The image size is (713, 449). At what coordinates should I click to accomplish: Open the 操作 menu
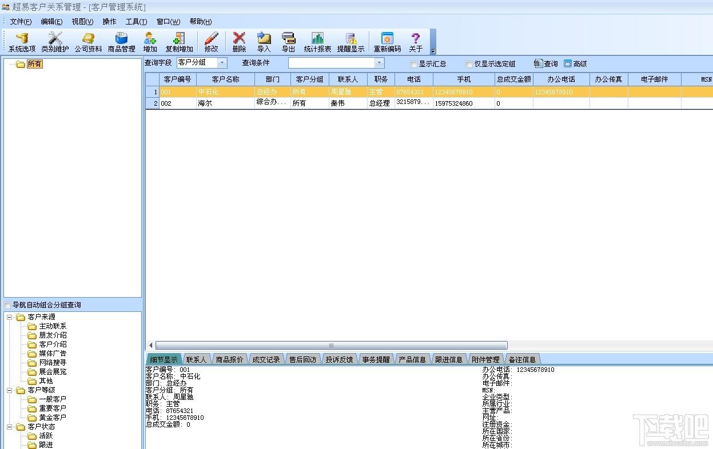[x=109, y=22]
